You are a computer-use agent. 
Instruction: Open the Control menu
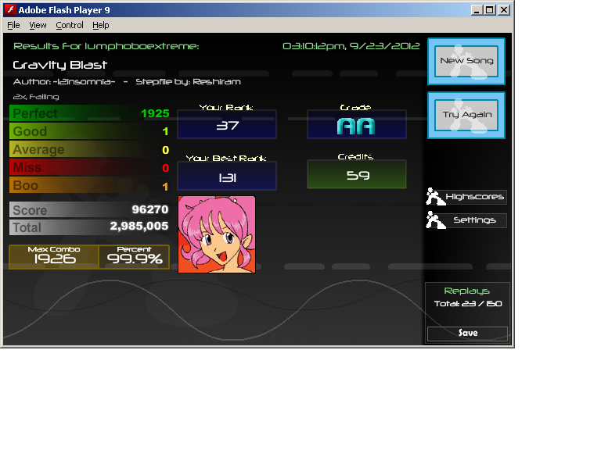(x=70, y=26)
